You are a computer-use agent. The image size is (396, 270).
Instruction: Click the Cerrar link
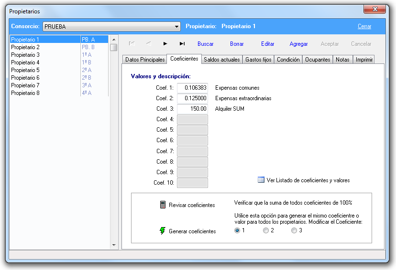364,27
